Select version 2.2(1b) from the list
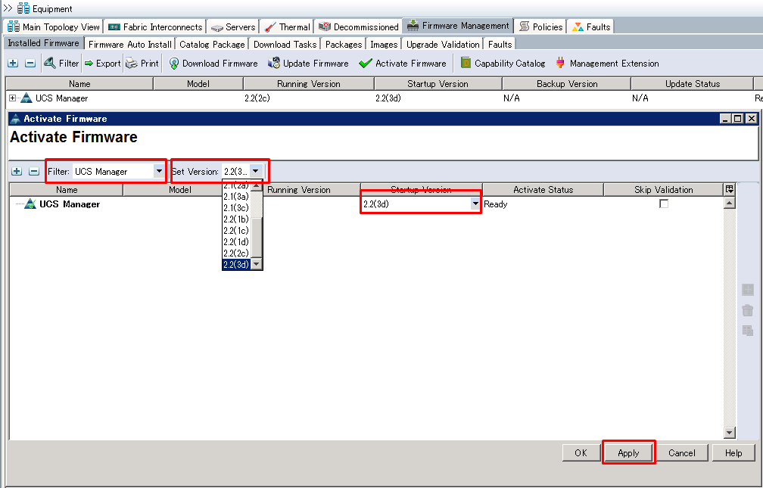Image resolution: width=763 pixels, height=488 pixels. 236,219
